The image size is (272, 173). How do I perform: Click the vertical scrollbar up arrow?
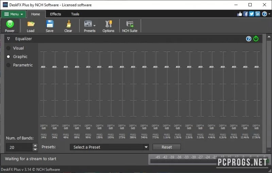tap(269, 37)
